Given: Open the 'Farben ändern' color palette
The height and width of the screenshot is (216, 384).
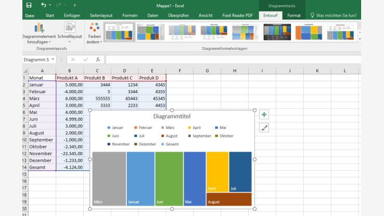Looking at the screenshot, I should coord(94,33).
